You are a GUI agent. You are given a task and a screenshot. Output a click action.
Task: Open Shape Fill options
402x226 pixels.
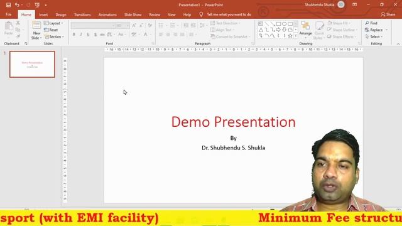pyautogui.click(x=339, y=23)
